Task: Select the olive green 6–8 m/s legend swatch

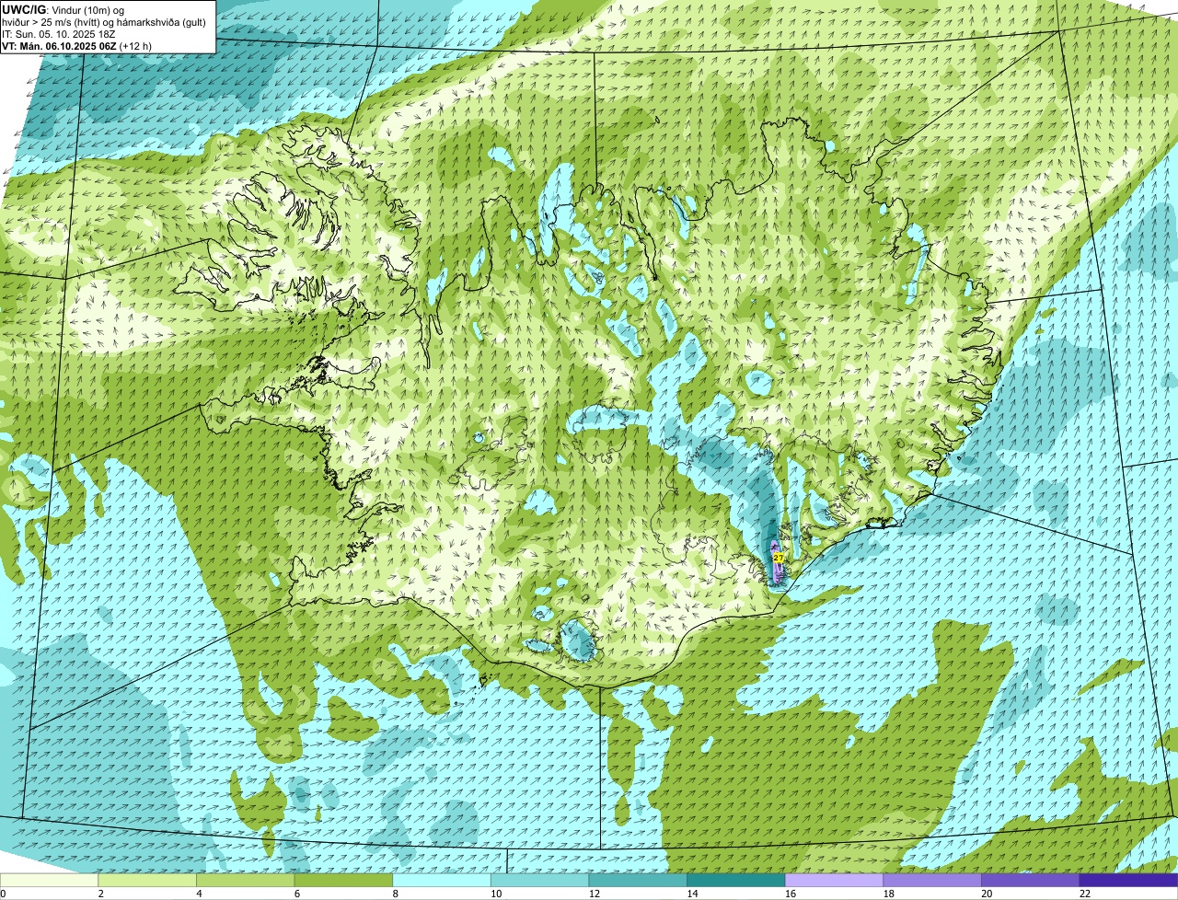Action: 343,880
